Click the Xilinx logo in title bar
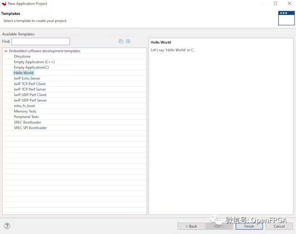The image size is (296, 234). pyautogui.click(x=4, y=4)
